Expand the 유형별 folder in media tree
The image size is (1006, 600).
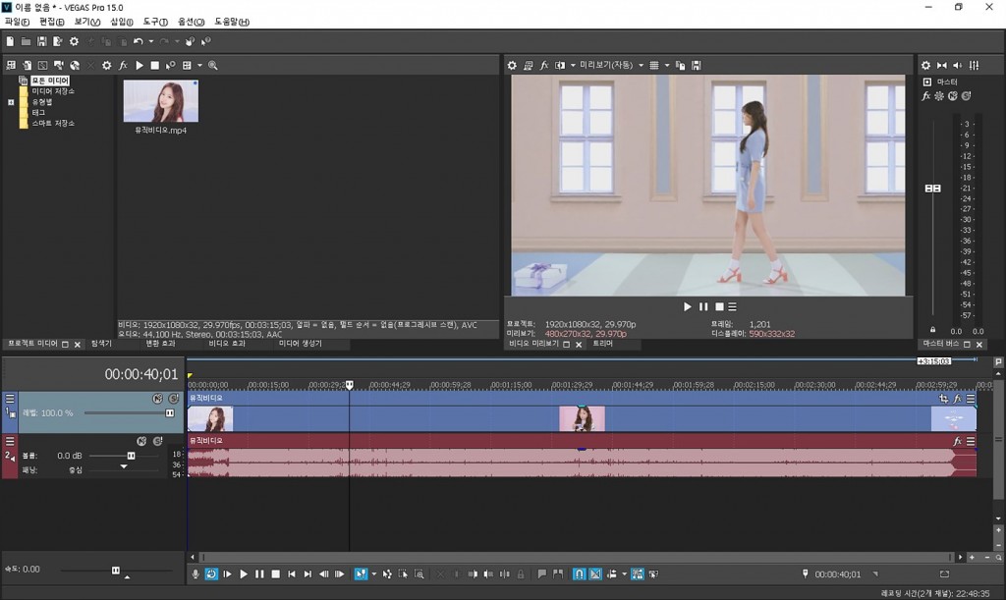(x=11, y=102)
